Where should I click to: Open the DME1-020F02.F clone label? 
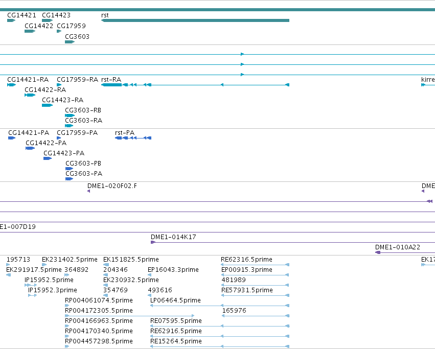112,186
